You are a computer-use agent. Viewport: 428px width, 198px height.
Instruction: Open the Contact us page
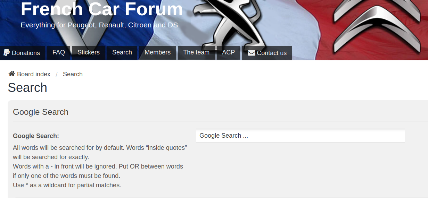[x=267, y=53]
